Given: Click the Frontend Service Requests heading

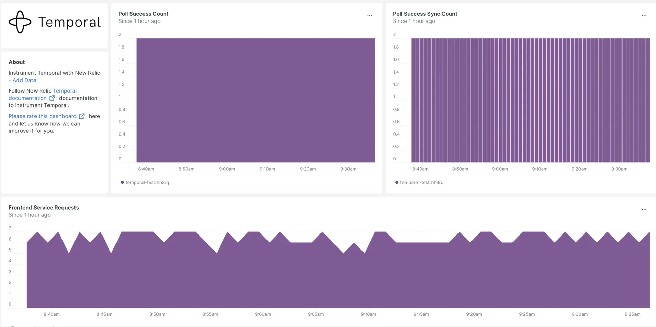Looking at the screenshot, I should click(x=43, y=208).
